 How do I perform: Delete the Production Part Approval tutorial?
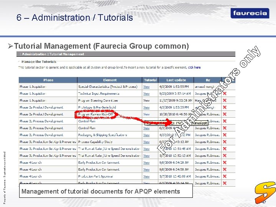[x=225, y=176]
